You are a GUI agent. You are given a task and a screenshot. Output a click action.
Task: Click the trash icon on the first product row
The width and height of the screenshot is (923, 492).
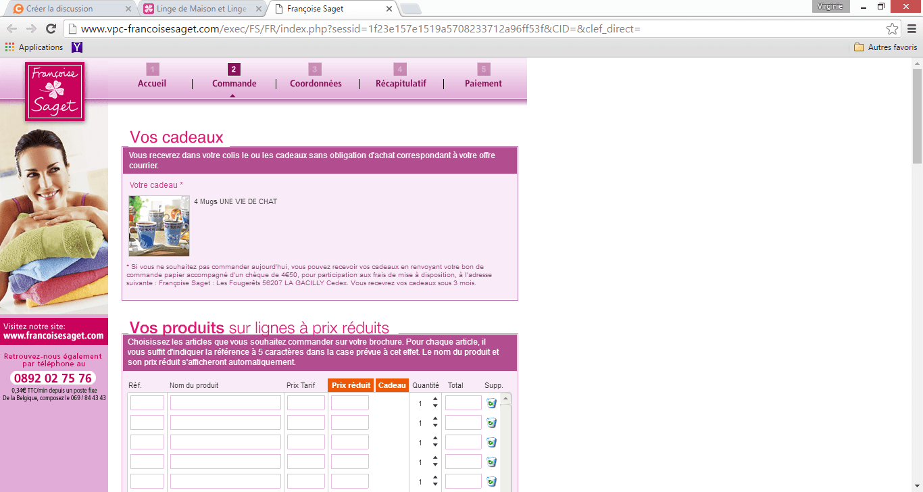(x=491, y=403)
